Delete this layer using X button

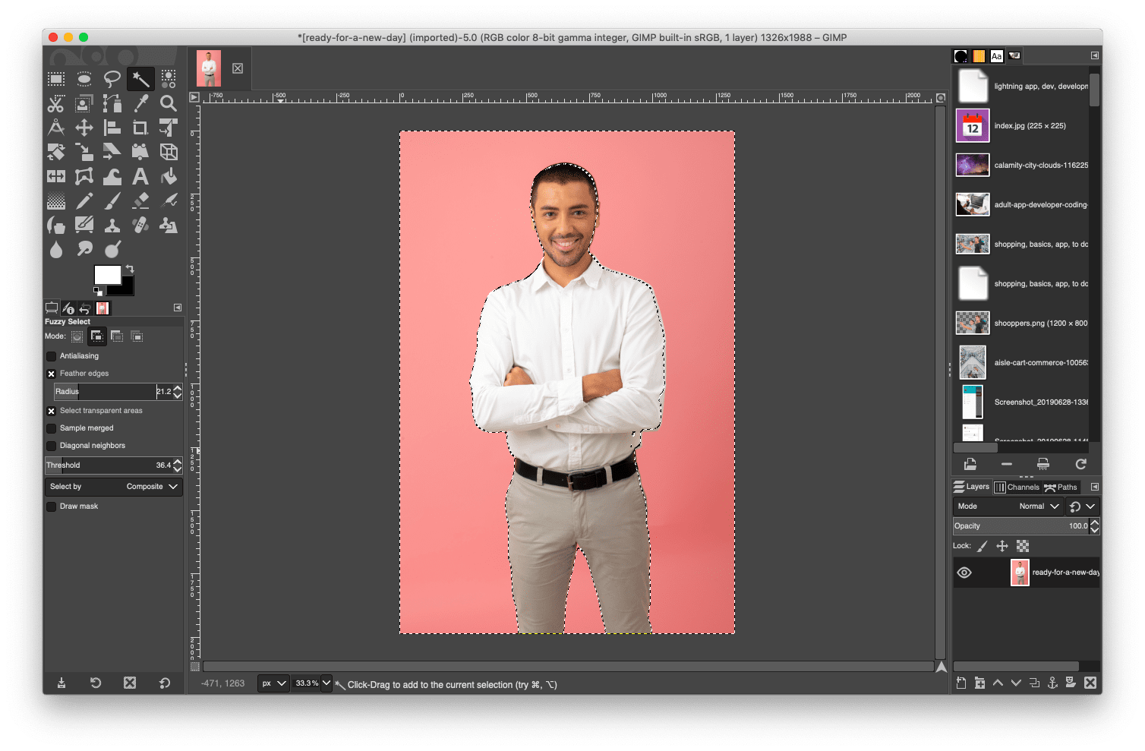1090,683
